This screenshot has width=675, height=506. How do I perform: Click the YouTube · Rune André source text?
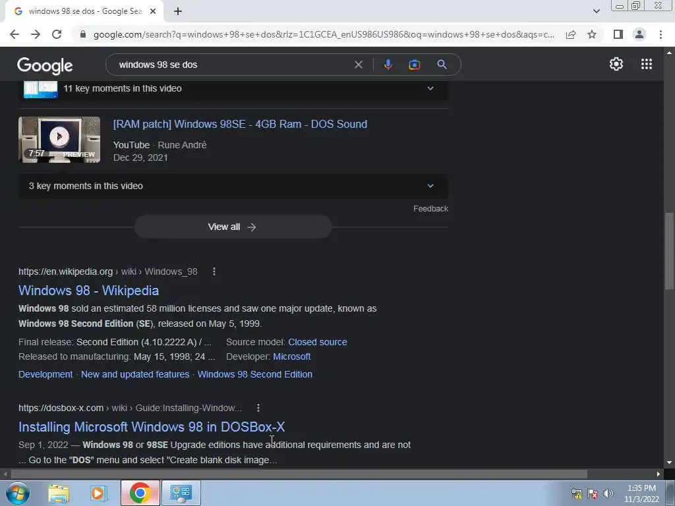tap(160, 145)
